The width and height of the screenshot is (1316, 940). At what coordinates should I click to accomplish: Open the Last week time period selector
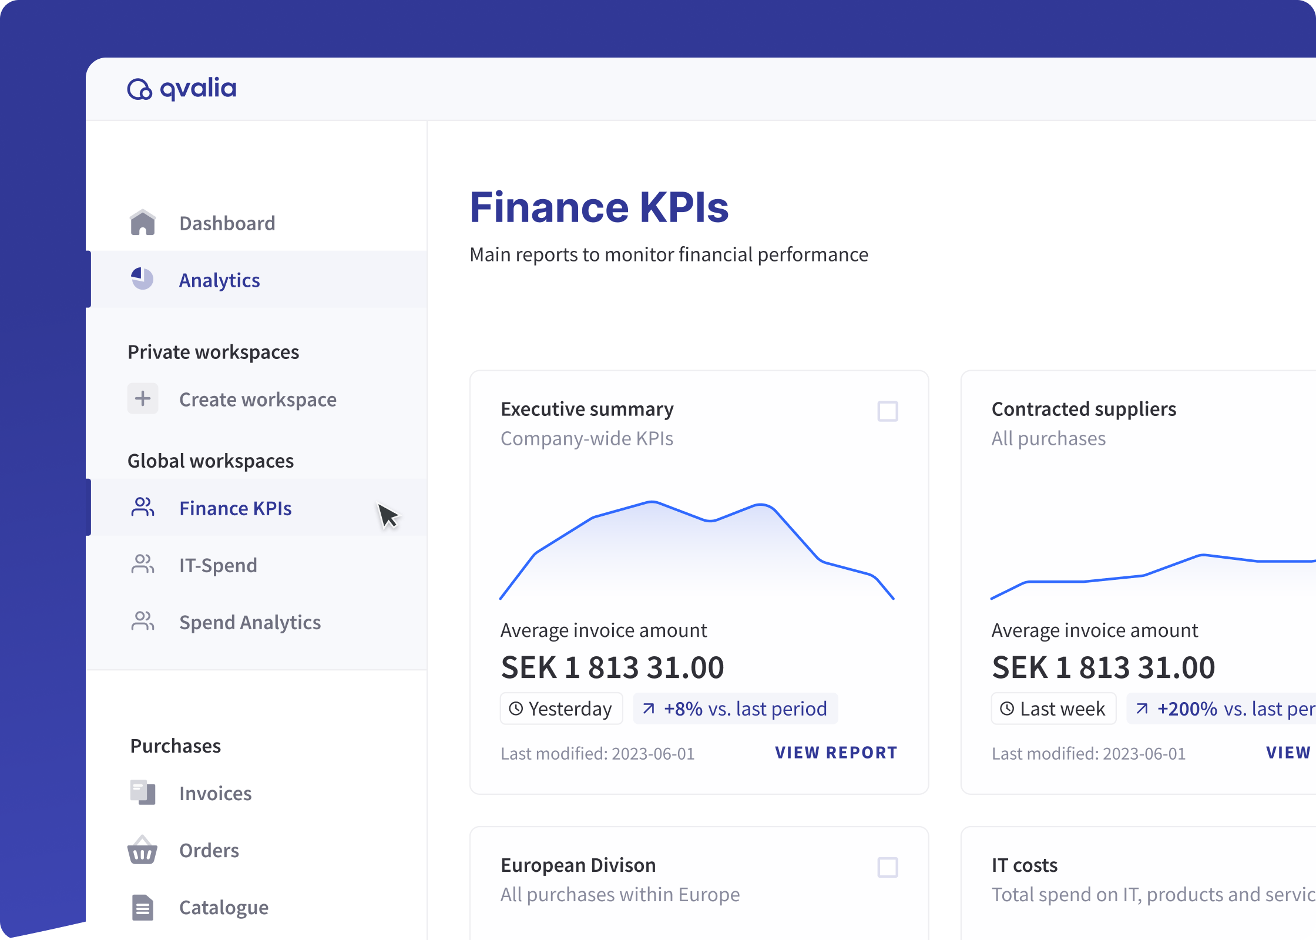point(1053,709)
